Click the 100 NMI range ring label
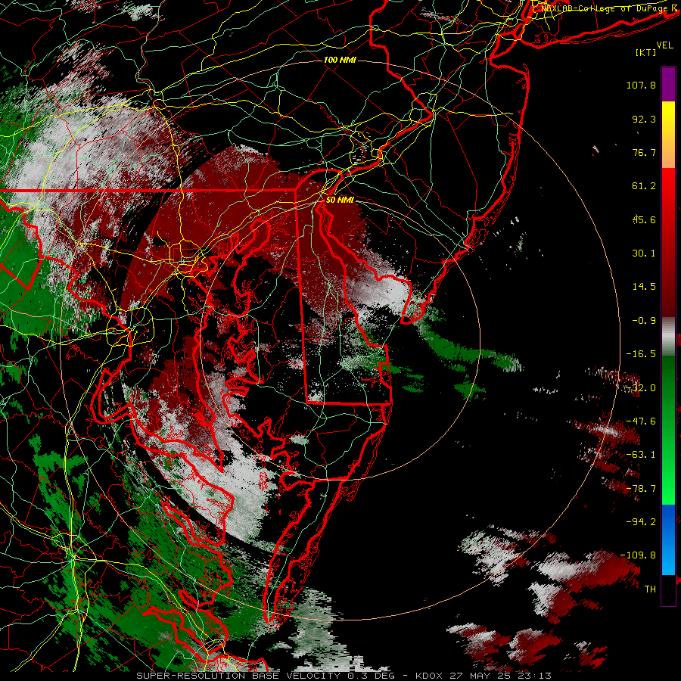 340,60
